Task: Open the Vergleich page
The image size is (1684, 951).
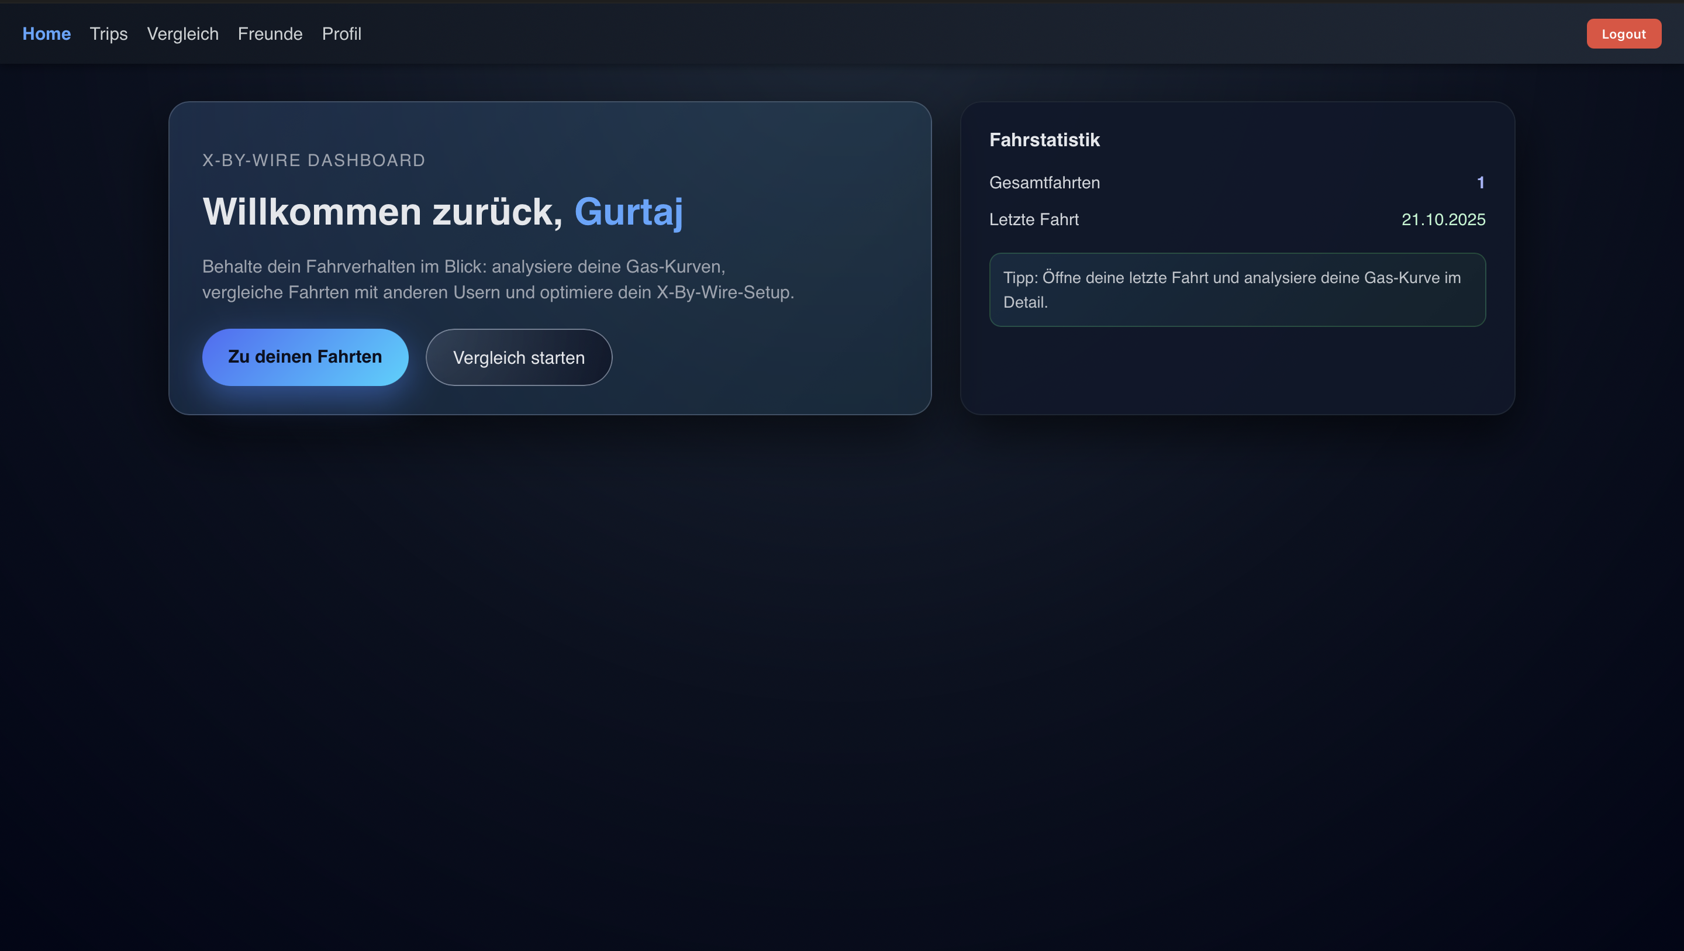Action: click(182, 33)
